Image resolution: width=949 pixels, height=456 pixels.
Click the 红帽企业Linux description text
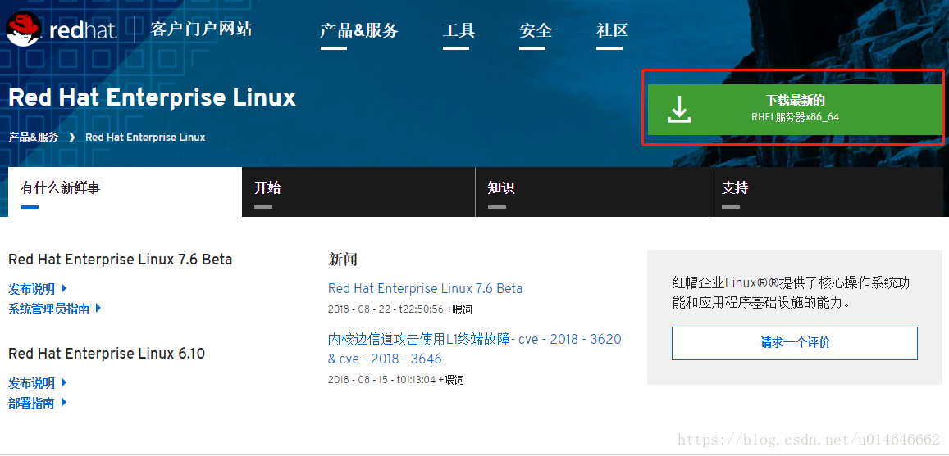pos(791,292)
